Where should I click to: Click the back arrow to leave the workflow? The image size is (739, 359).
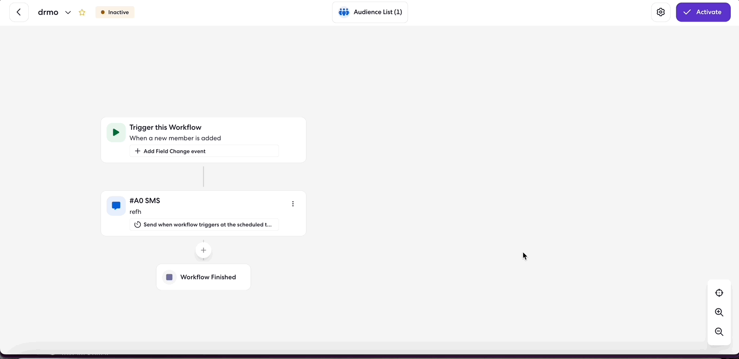coord(19,12)
